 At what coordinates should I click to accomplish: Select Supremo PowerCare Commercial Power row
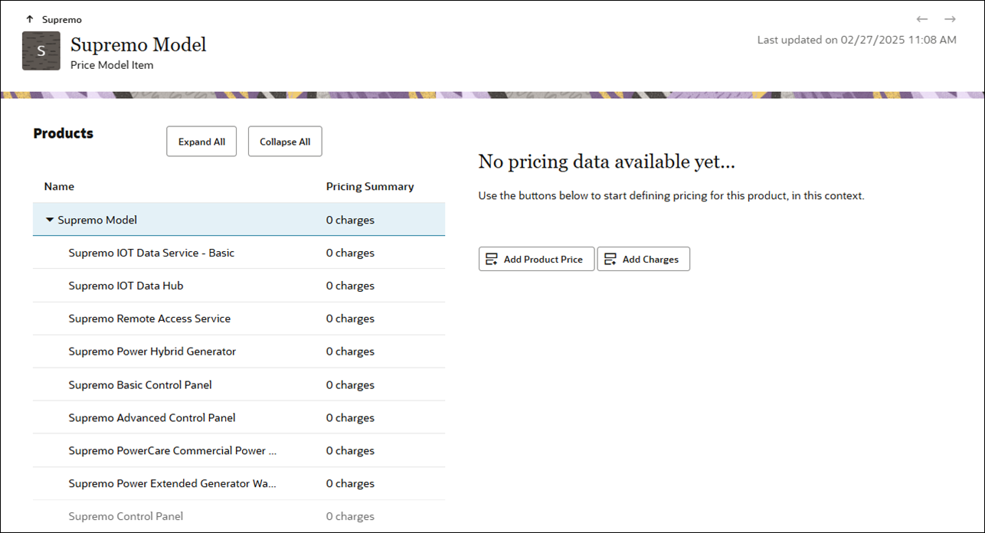tap(172, 450)
